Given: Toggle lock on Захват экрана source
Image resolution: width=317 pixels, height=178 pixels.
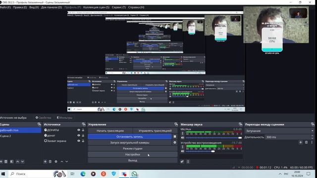Looking at the screenshot, I should [x=83, y=141].
